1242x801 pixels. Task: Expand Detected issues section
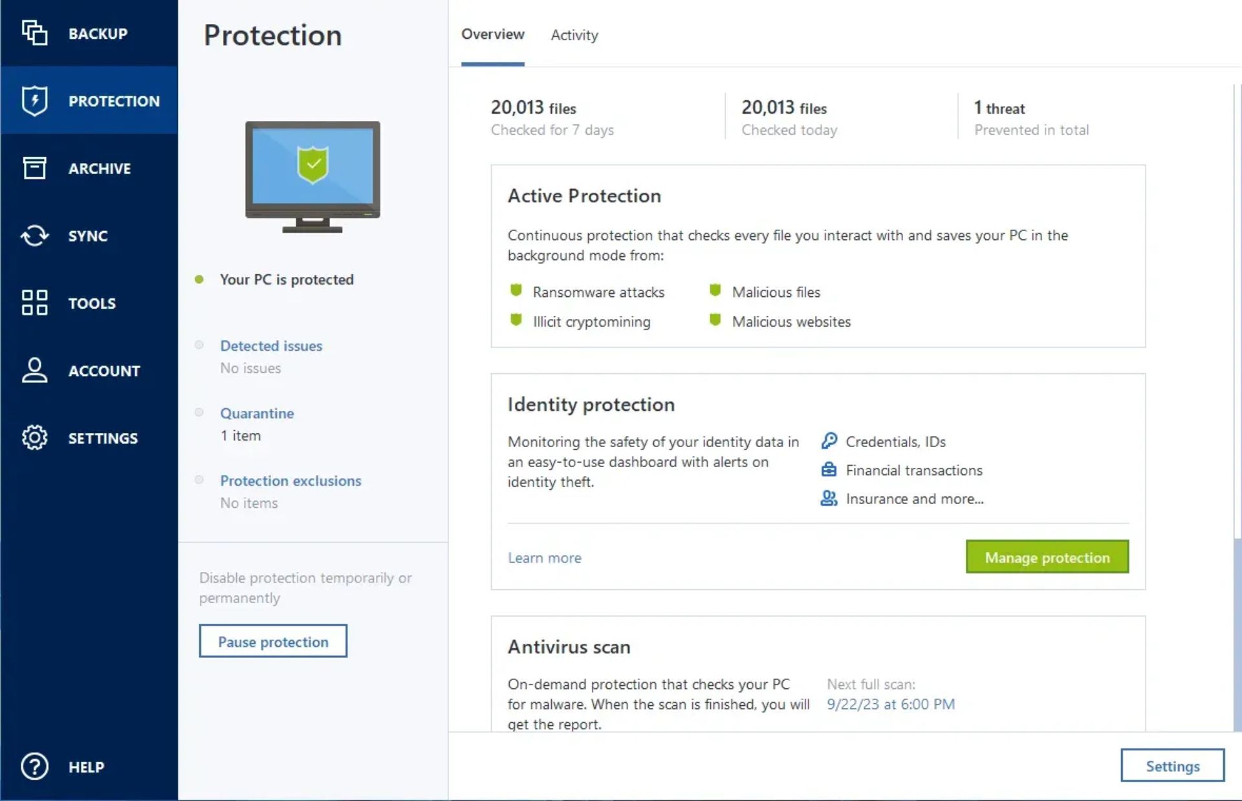pyautogui.click(x=272, y=345)
